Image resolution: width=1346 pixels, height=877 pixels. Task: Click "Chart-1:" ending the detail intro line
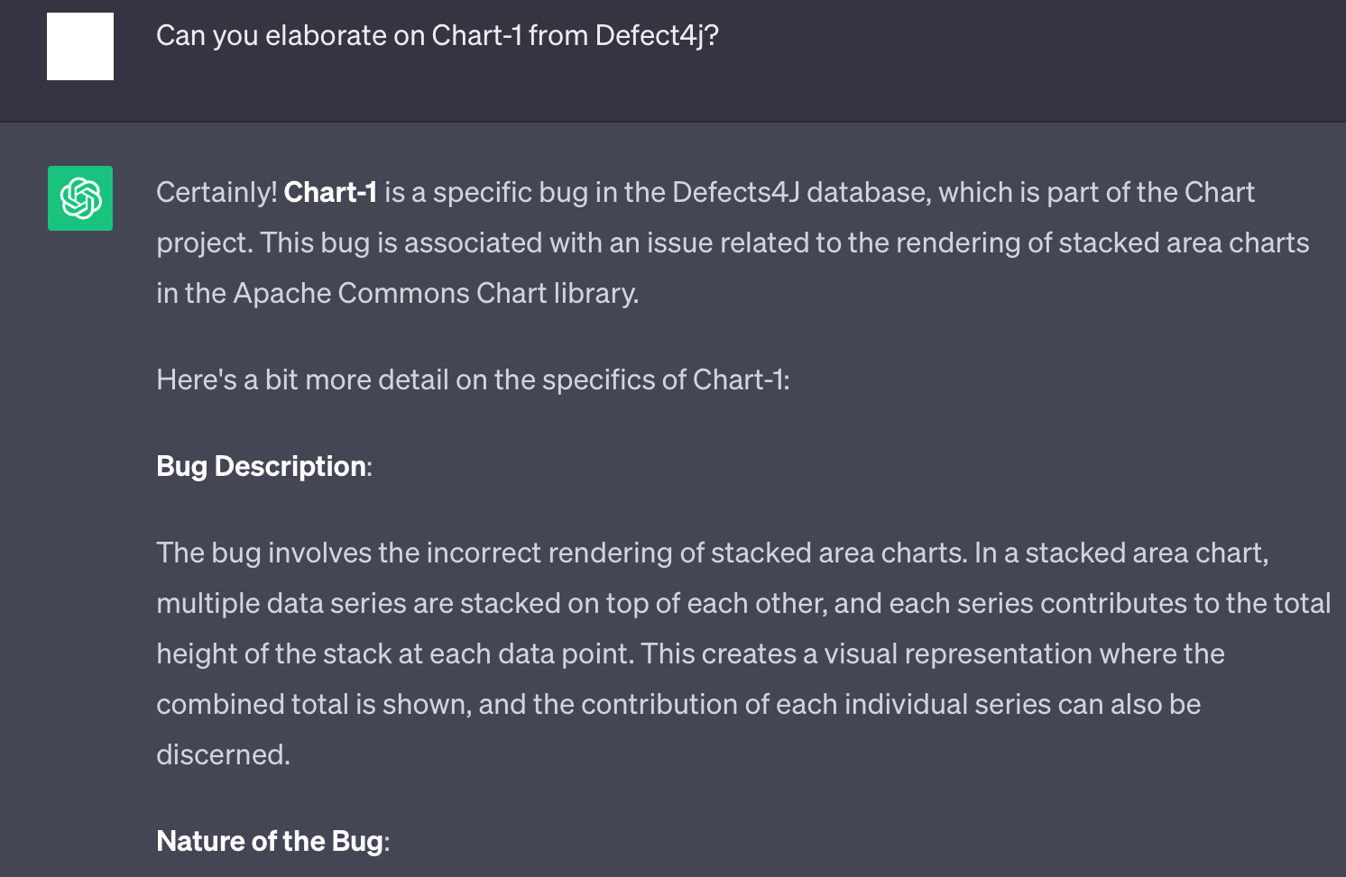[x=741, y=379]
